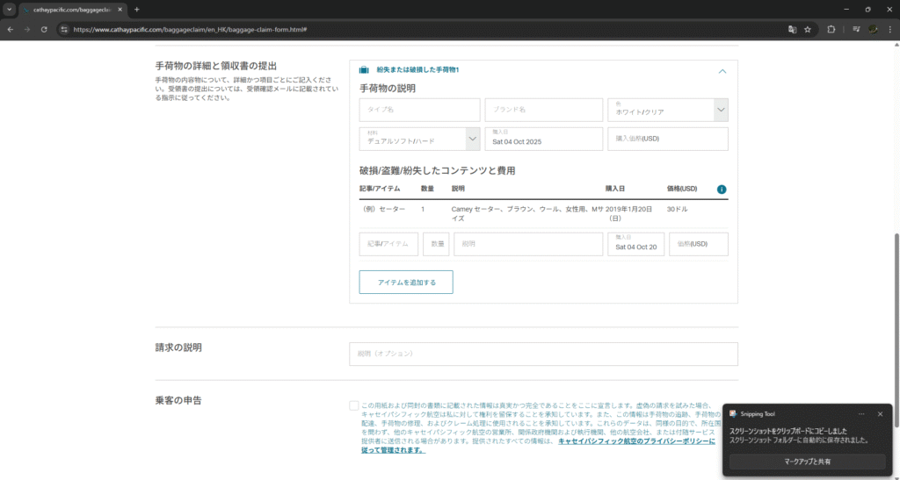Click the blue info icon in price column
This screenshot has width=900, height=480.
[722, 189]
